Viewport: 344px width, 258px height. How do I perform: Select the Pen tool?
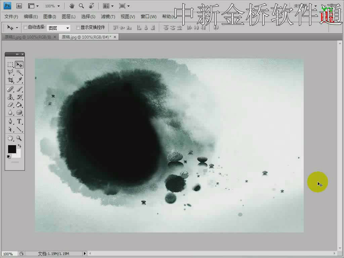10,121
